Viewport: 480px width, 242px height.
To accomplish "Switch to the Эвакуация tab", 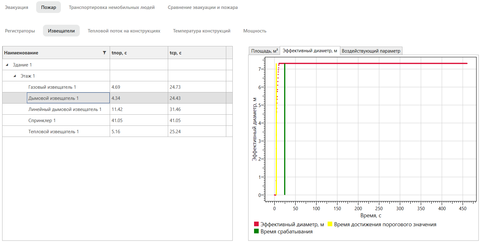I will [x=17, y=7].
